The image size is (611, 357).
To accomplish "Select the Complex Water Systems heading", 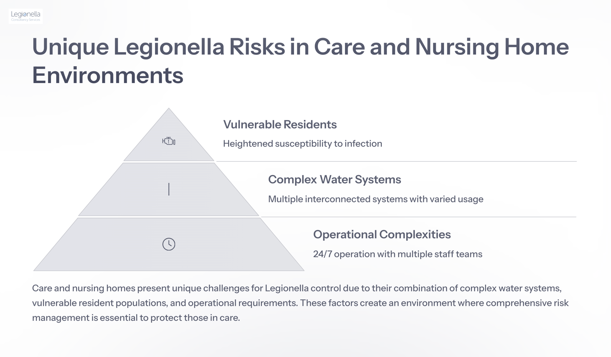I will point(334,179).
